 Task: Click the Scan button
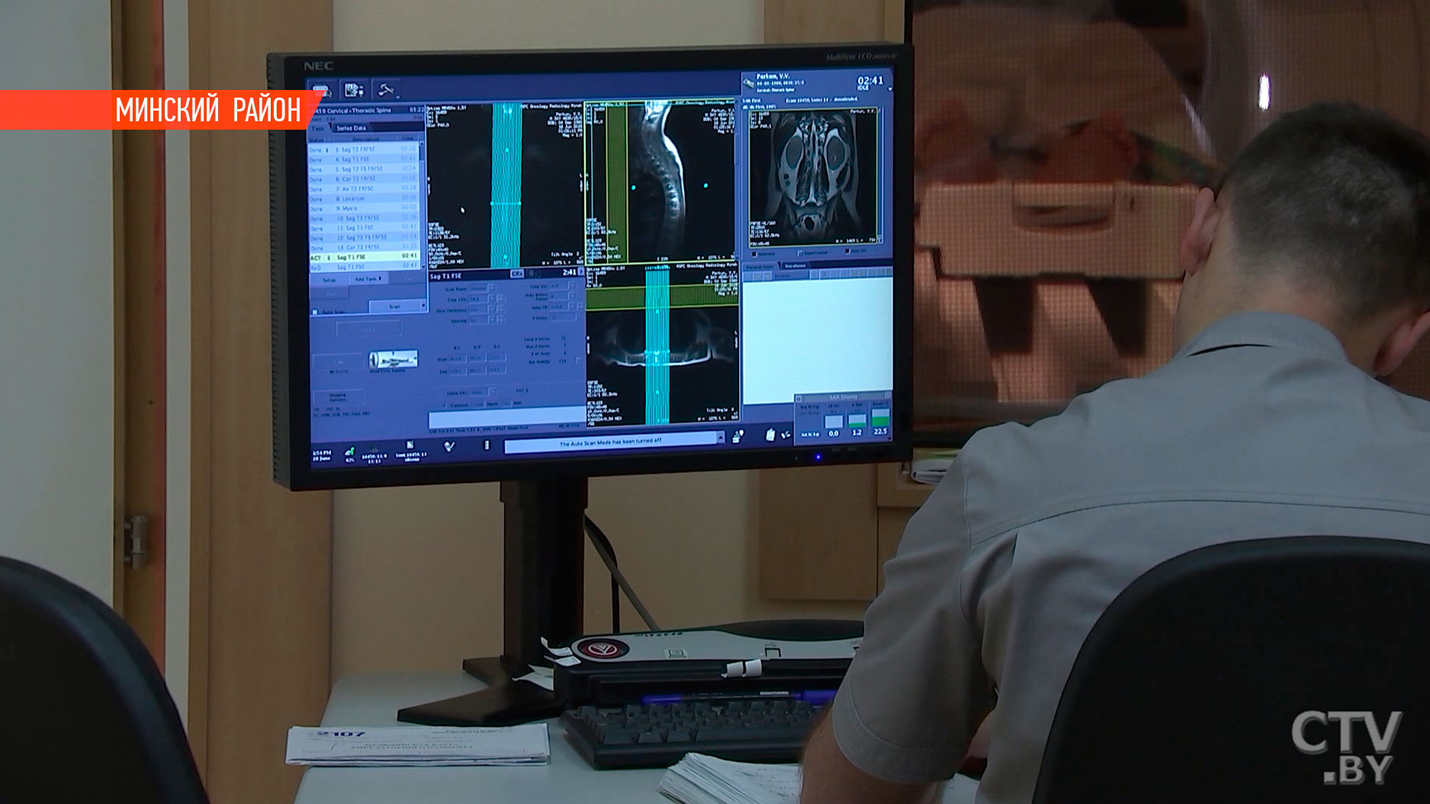coord(394,307)
